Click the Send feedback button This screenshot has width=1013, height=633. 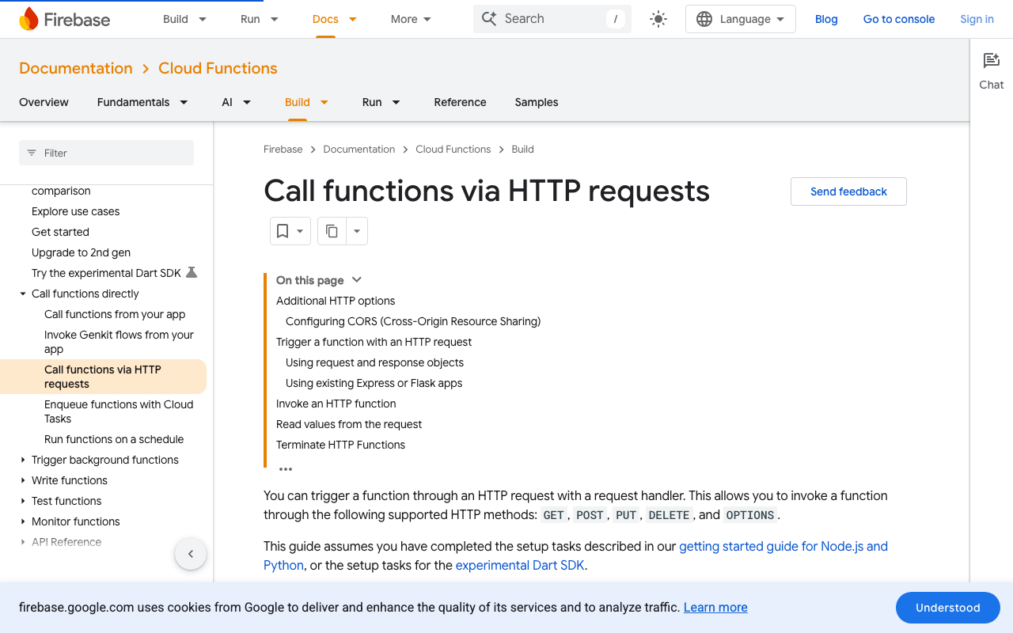[848, 191]
